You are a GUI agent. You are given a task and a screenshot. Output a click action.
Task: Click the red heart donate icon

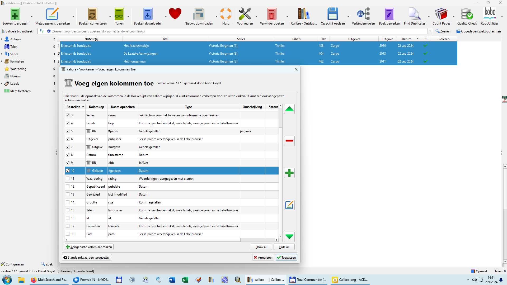[x=175, y=14]
